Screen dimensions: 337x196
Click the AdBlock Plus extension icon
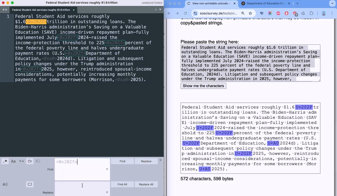pyautogui.click(x=278, y=13)
